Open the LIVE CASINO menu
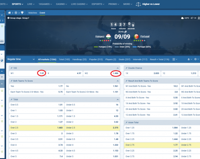Screen dimensions: 200x159 click(x=79, y=4)
